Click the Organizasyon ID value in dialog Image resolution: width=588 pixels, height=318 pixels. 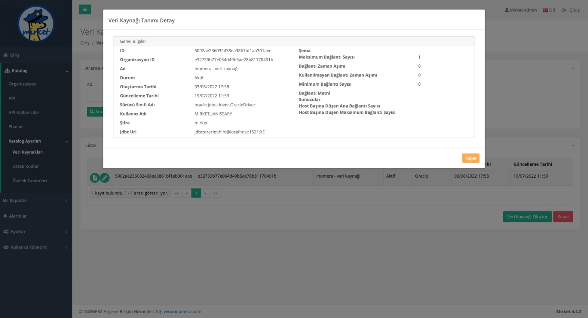[234, 60]
